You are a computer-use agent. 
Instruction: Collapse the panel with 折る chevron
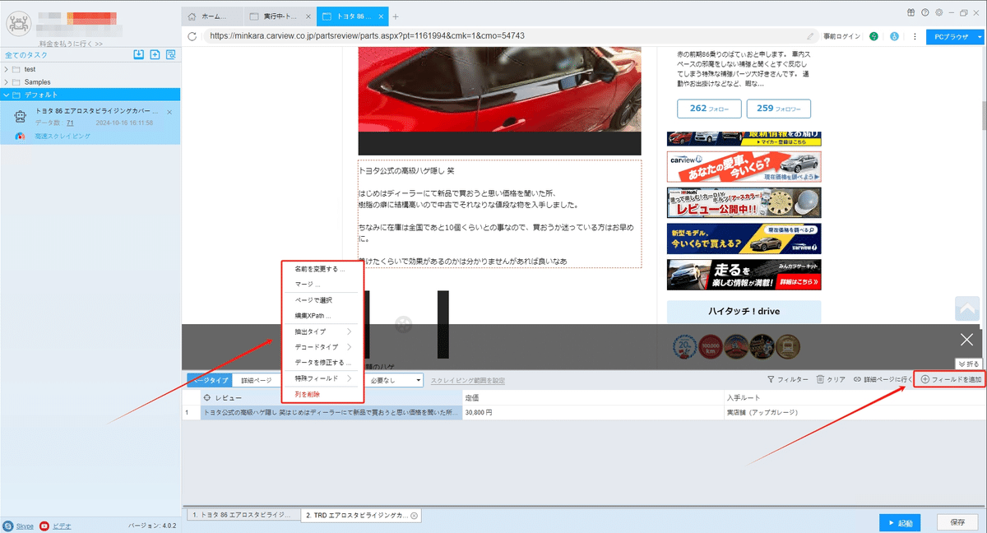pos(968,364)
